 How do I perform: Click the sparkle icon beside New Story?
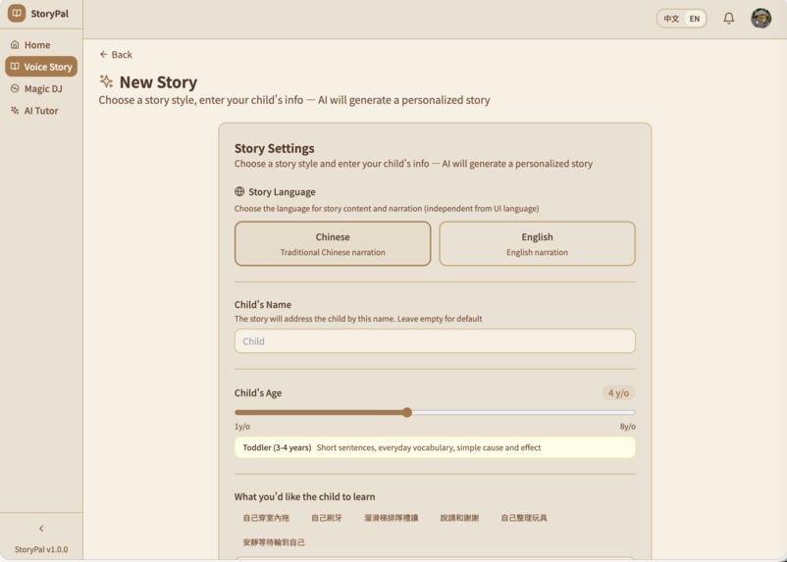tap(106, 81)
